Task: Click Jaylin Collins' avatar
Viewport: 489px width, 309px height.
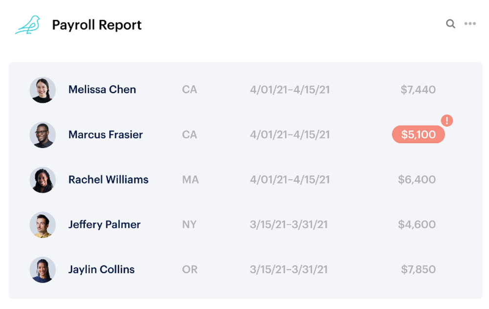Action: pyautogui.click(x=43, y=270)
